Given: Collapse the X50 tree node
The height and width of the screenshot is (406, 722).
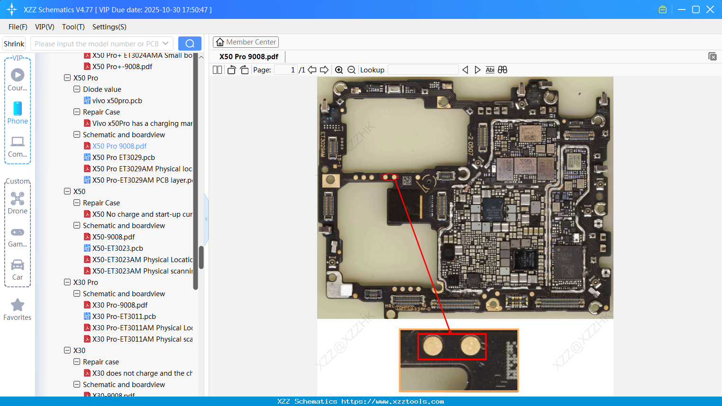Looking at the screenshot, I should 67,191.
